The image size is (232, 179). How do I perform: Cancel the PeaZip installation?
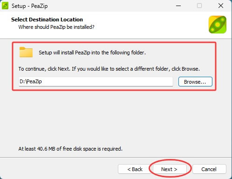click(209, 169)
